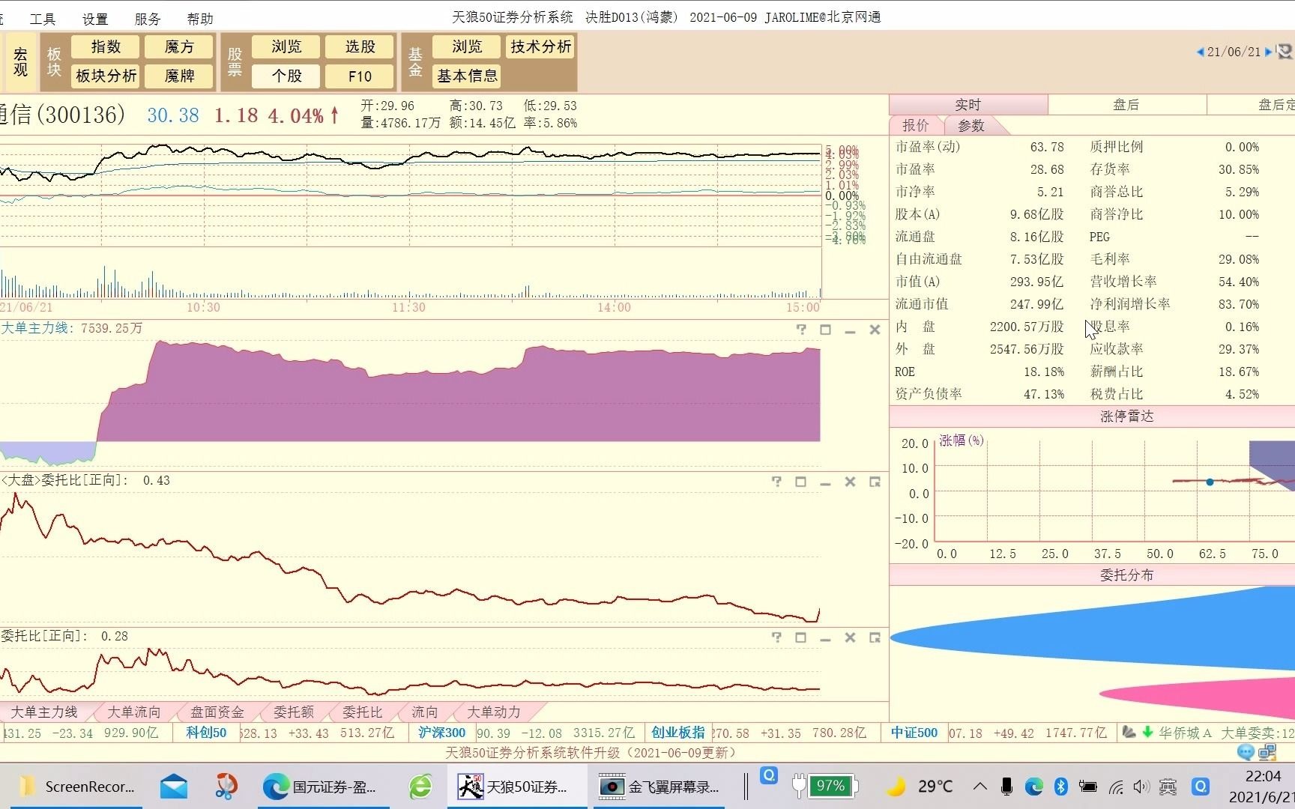1295x809 pixels.
Task: Open help for bottom 委托比[正向] 0.28 panel
Action: [x=776, y=637]
